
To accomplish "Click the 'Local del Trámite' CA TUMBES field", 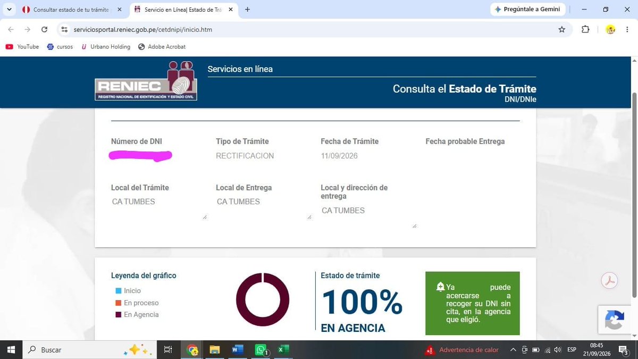I will 159,207.
